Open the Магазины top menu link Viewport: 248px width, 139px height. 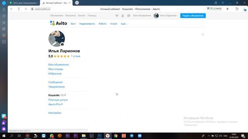point(71,15)
